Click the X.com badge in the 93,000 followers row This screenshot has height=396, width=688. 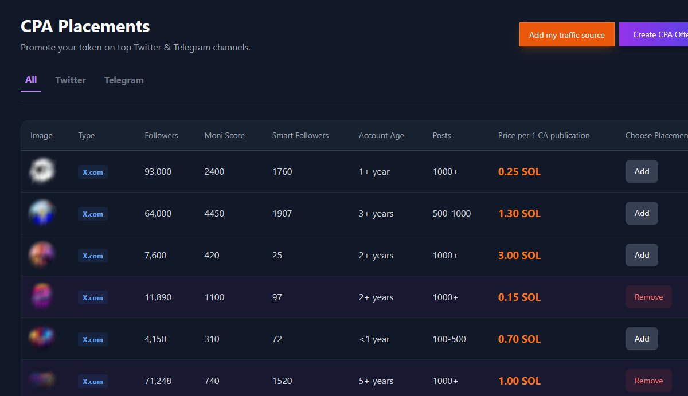coord(92,171)
